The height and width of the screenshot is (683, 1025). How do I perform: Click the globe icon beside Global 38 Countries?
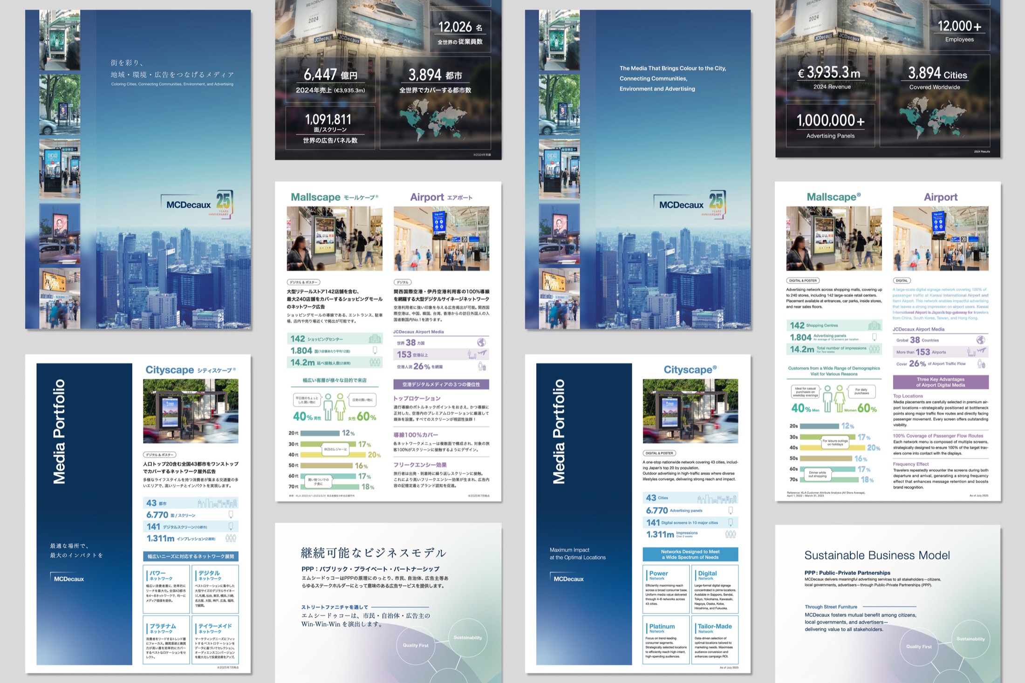[981, 340]
